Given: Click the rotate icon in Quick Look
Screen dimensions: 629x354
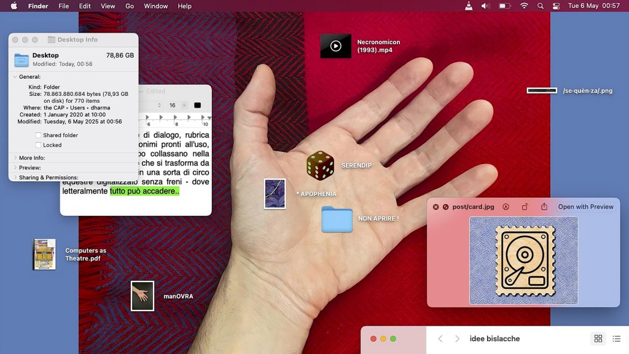Looking at the screenshot, I should tap(525, 207).
